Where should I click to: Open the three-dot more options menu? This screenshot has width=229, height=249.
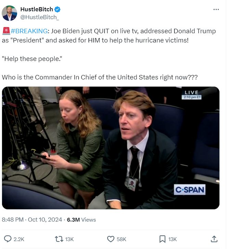216,10
